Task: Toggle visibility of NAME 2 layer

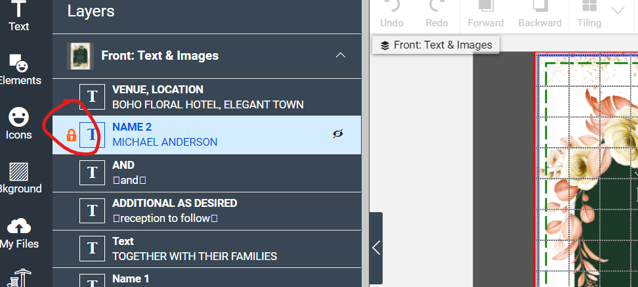Action: click(338, 133)
